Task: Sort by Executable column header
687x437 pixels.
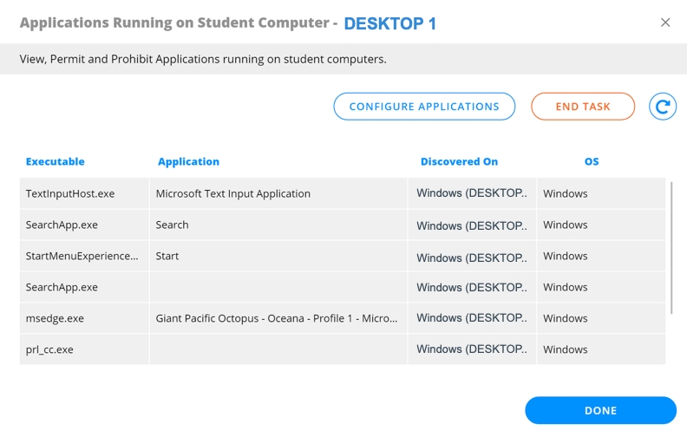Action: (56, 161)
